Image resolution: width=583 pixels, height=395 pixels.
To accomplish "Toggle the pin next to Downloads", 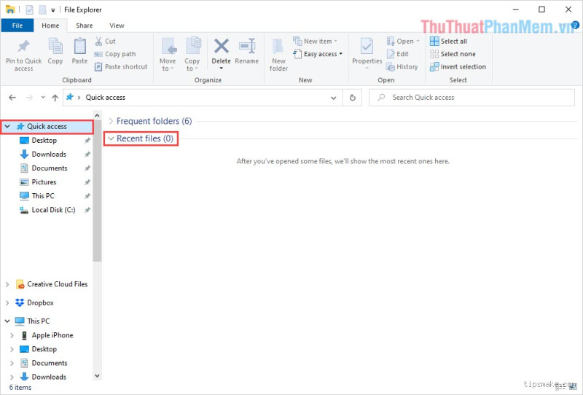I will [87, 155].
